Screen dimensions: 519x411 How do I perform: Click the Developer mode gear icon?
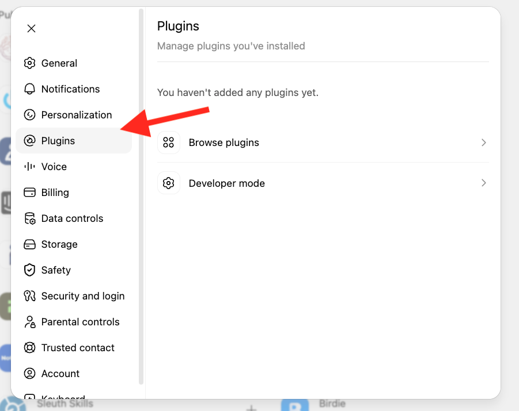pyautogui.click(x=168, y=183)
